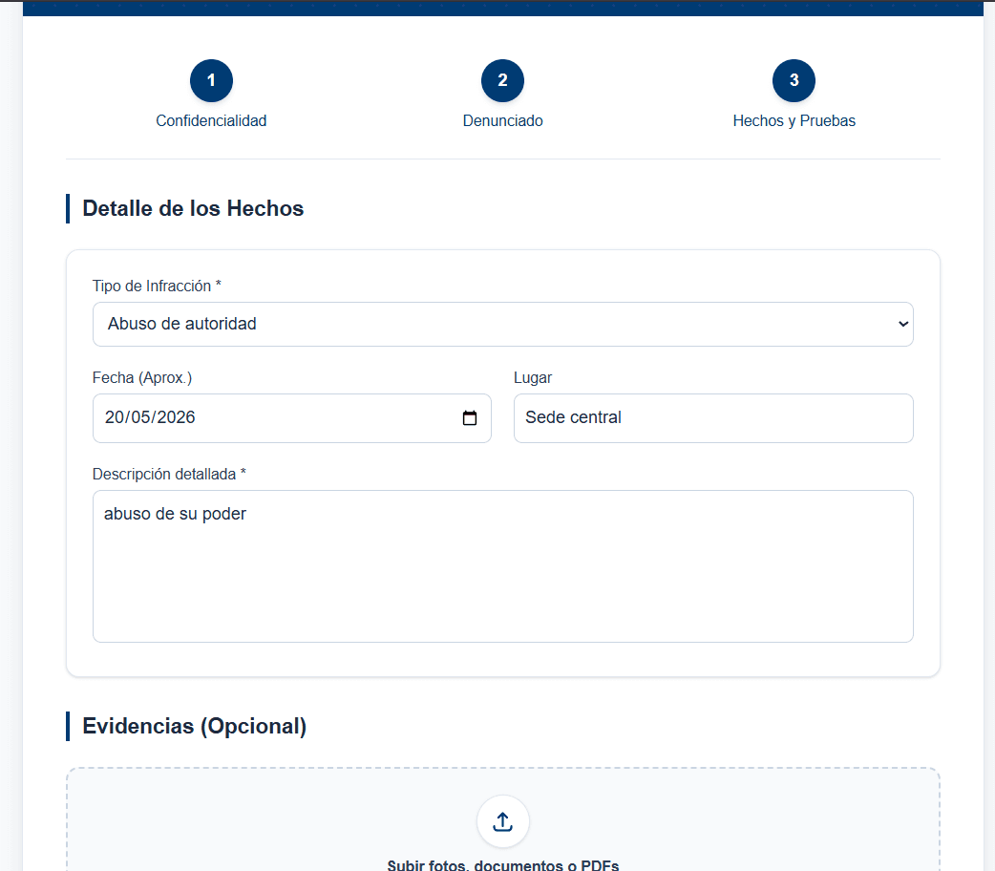Expand the Tipo de Infracción dropdown arrow
Viewport: 995px width, 871px height.
[903, 324]
